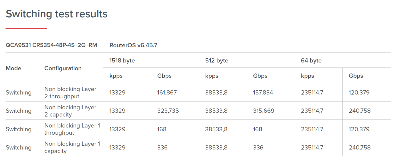Viewport: 398px width, 166px height.
Task: Select the 161,867 Gbps value
Action: [167, 92]
